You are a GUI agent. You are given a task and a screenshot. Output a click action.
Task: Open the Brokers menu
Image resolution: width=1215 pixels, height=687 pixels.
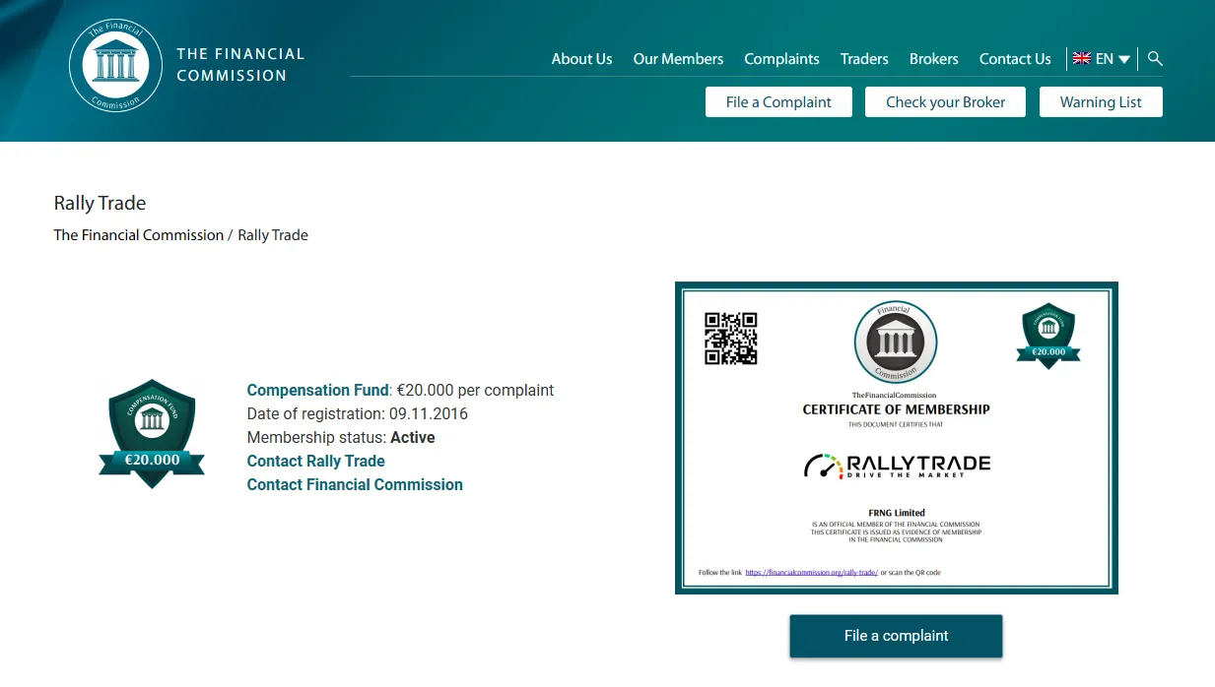933,59
